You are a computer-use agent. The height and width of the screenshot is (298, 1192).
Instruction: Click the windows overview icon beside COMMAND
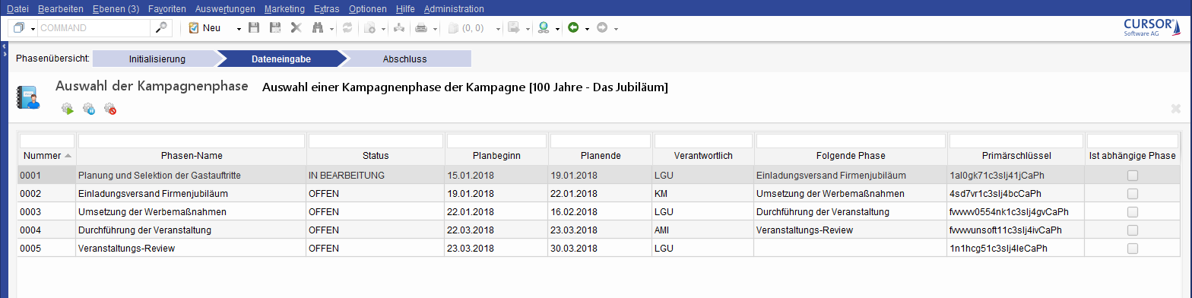[20, 28]
